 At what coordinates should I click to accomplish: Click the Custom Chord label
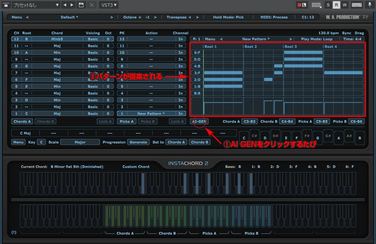point(136,167)
